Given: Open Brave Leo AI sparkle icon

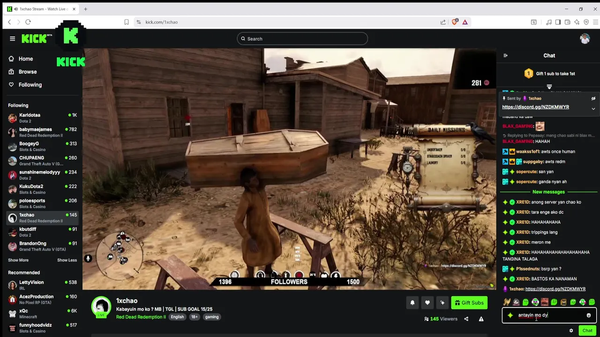Looking at the screenshot, I should (x=577, y=22).
